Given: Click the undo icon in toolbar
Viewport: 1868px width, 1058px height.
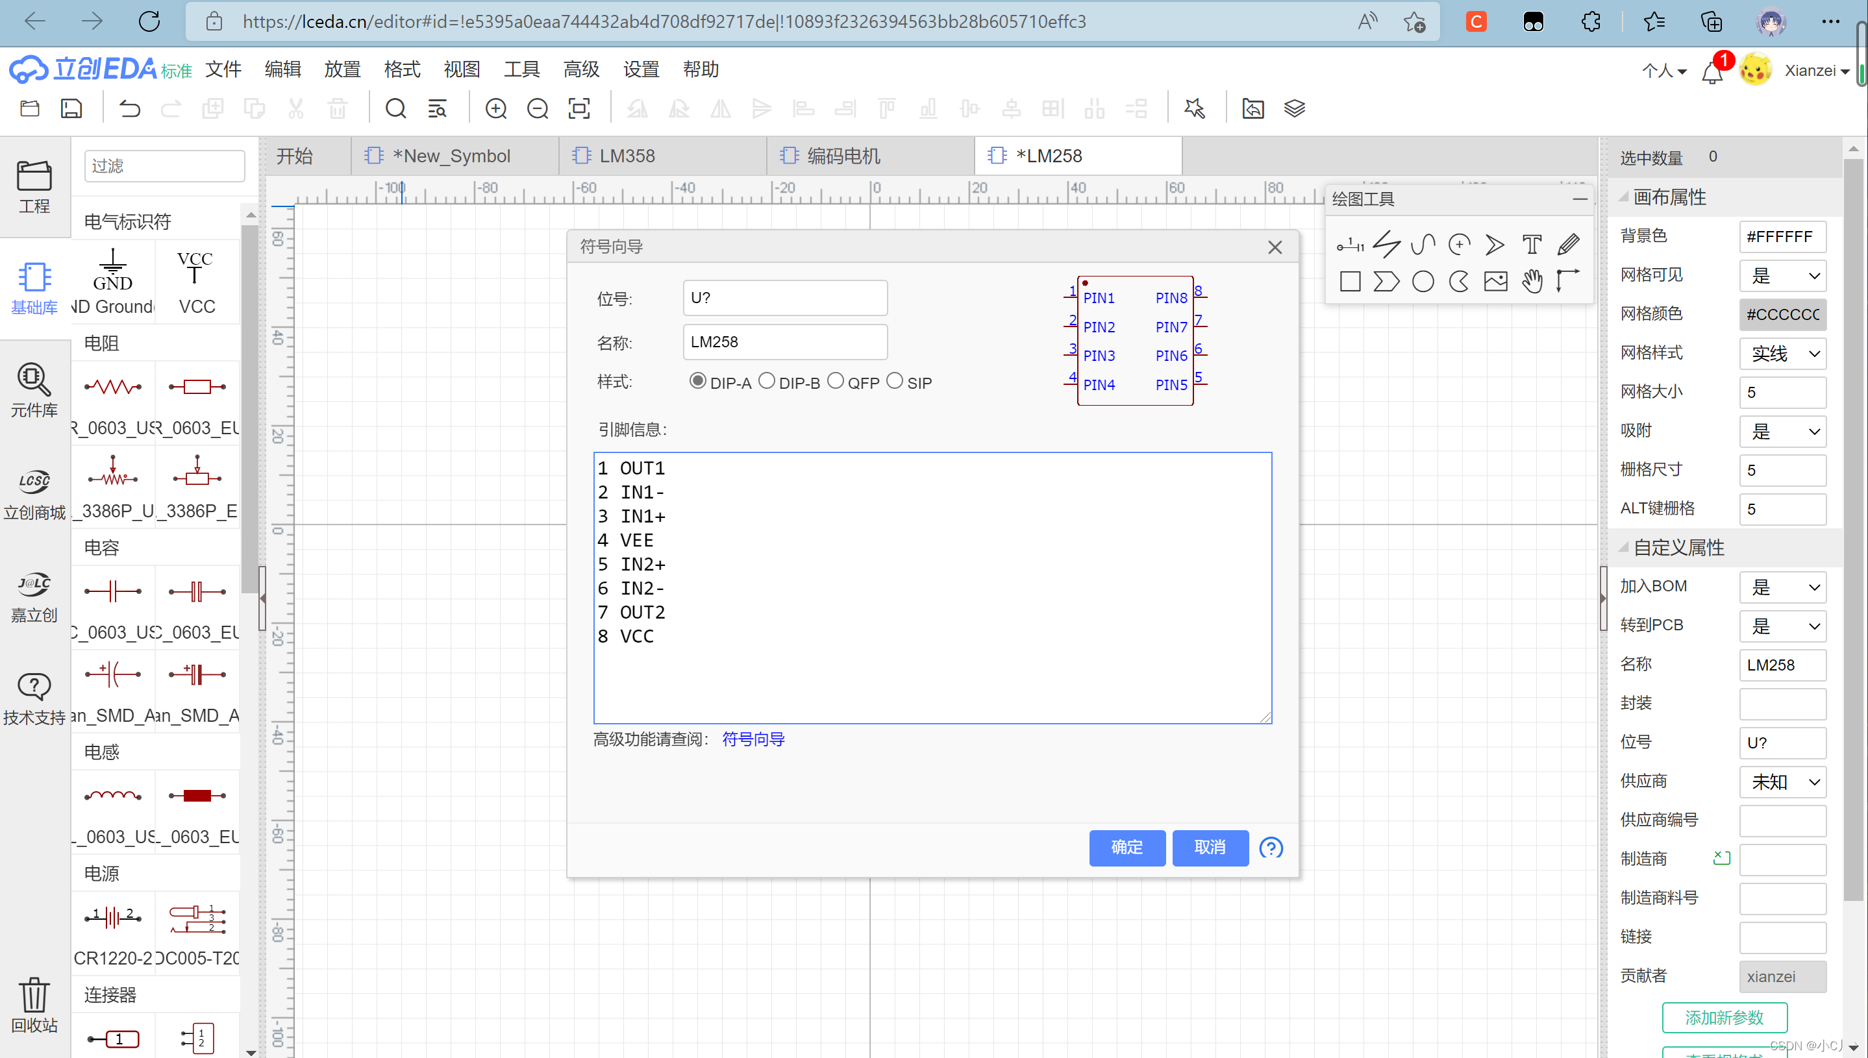Looking at the screenshot, I should pos(129,109).
